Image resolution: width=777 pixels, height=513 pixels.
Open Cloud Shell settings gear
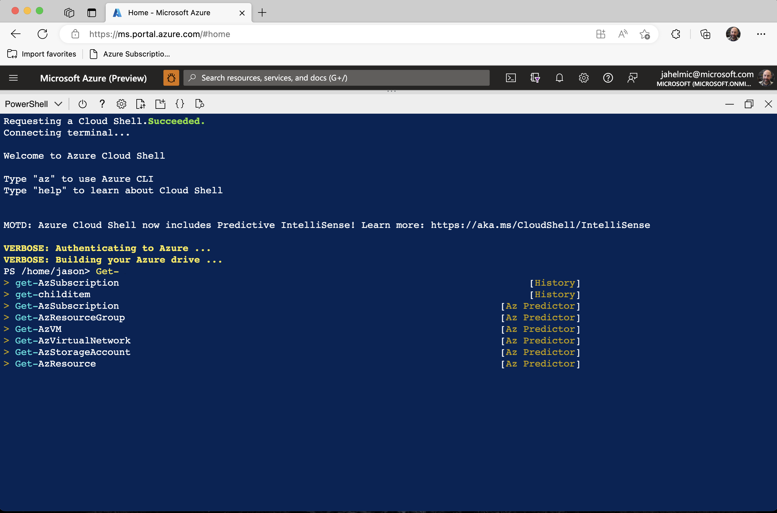pos(121,104)
